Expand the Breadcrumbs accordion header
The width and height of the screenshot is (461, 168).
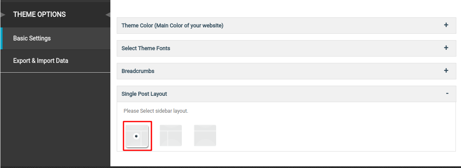(x=286, y=71)
